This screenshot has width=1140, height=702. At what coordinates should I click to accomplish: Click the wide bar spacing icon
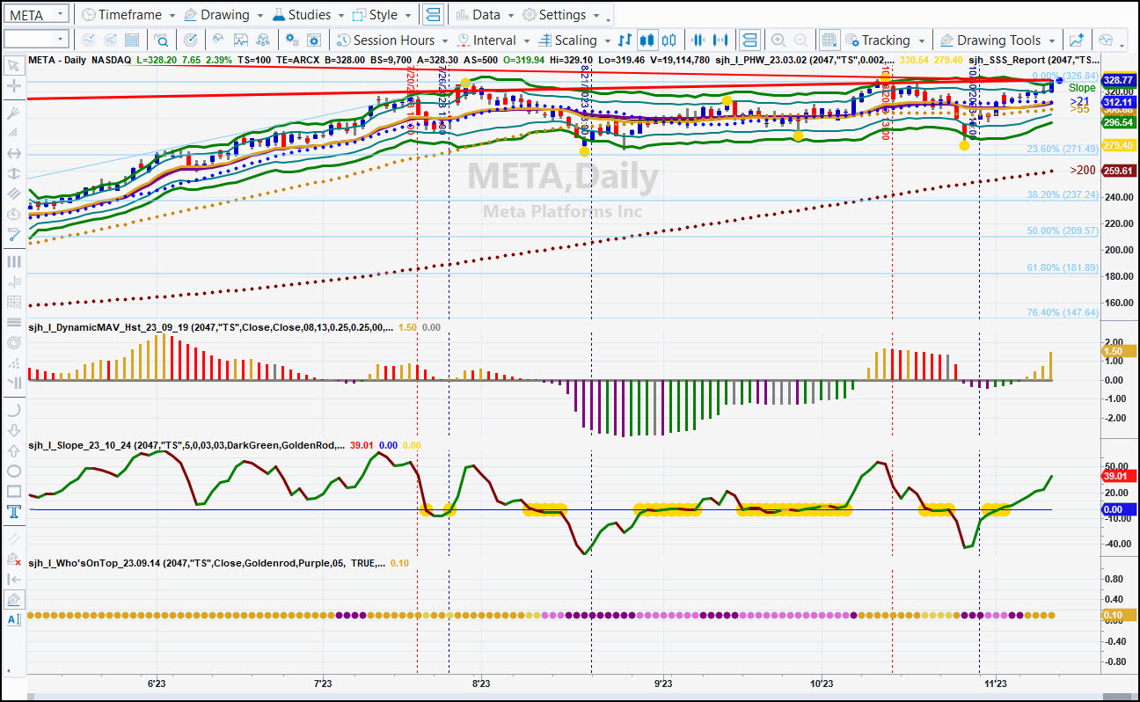[x=722, y=40]
